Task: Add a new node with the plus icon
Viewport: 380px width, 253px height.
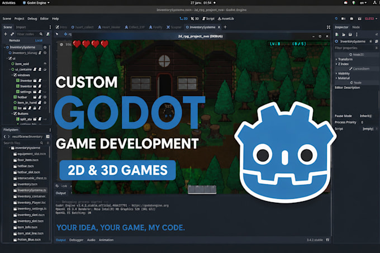Action: tap(6, 34)
